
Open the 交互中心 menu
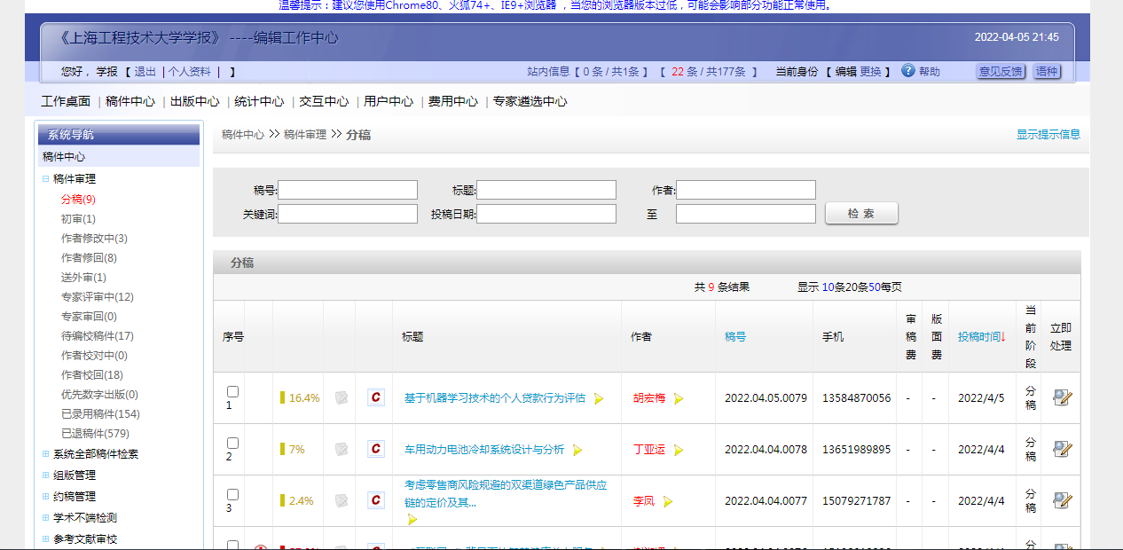[x=325, y=101]
